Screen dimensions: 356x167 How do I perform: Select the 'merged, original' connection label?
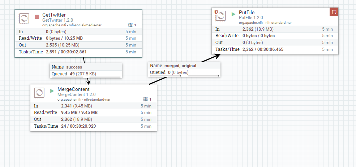pos(180,66)
